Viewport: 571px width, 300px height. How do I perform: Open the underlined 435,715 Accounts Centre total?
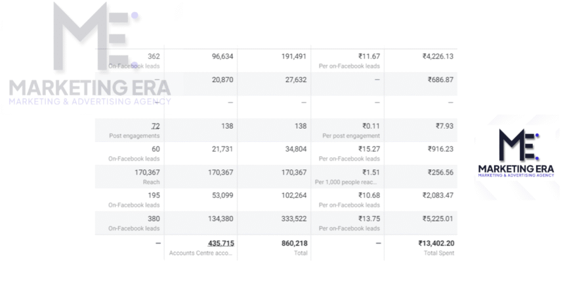click(x=221, y=243)
